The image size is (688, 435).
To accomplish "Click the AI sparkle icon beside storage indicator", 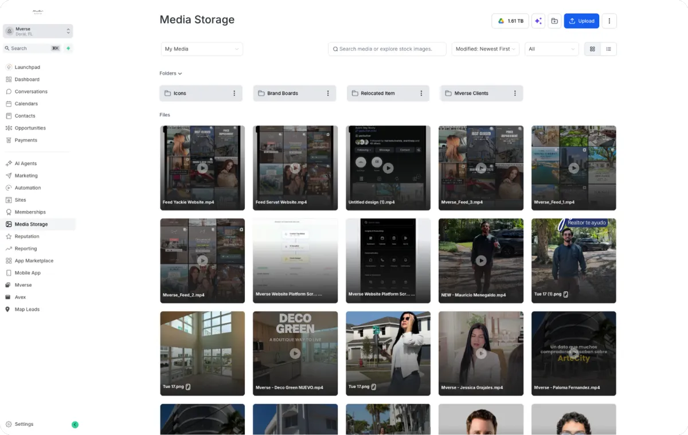I will (x=538, y=21).
